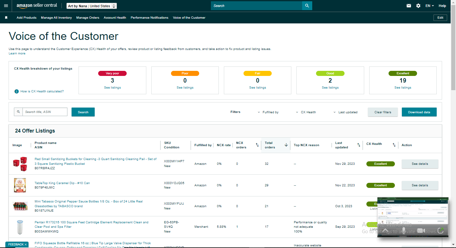Click the bookmark icon in the navigation bar
Viewport: 456px width, 248px height.
6,18
